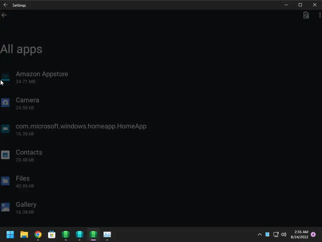Viewport: 322px width, 242px height.
Task: Open the clock showing 2:35 AM
Action: (x=300, y=234)
